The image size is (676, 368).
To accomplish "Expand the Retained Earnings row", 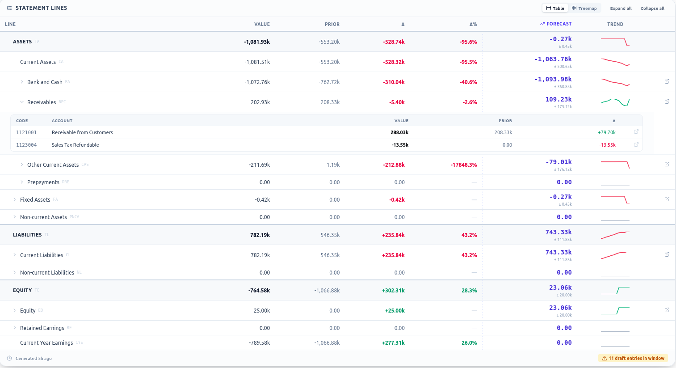I will click(15, 328).
